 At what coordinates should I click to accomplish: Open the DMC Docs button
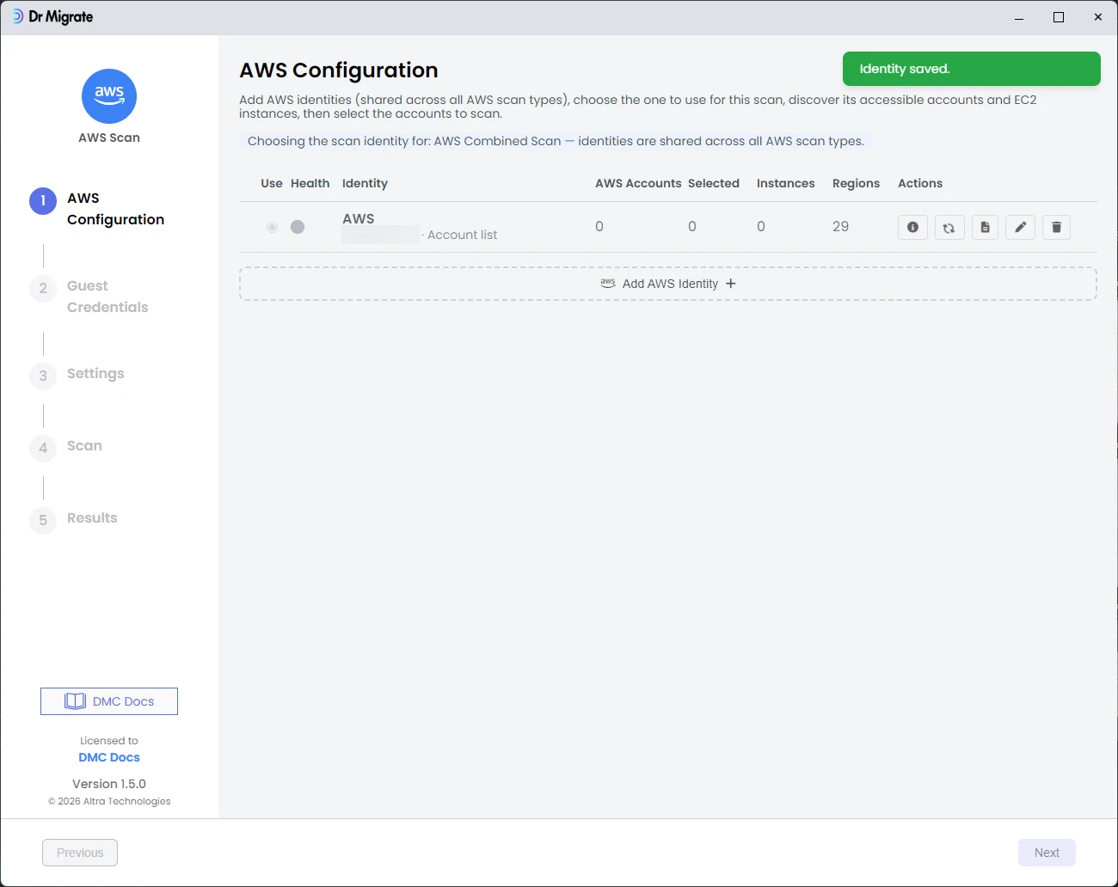pos(109,701)
